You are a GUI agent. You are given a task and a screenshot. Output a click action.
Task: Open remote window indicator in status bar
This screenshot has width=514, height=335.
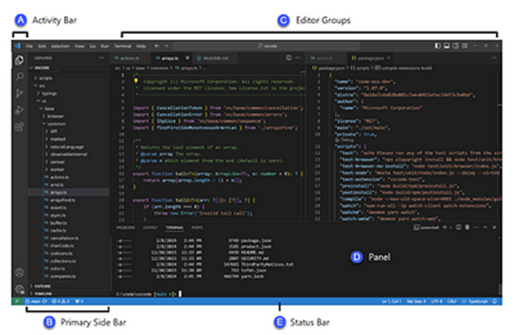click(x=17, y=301)
